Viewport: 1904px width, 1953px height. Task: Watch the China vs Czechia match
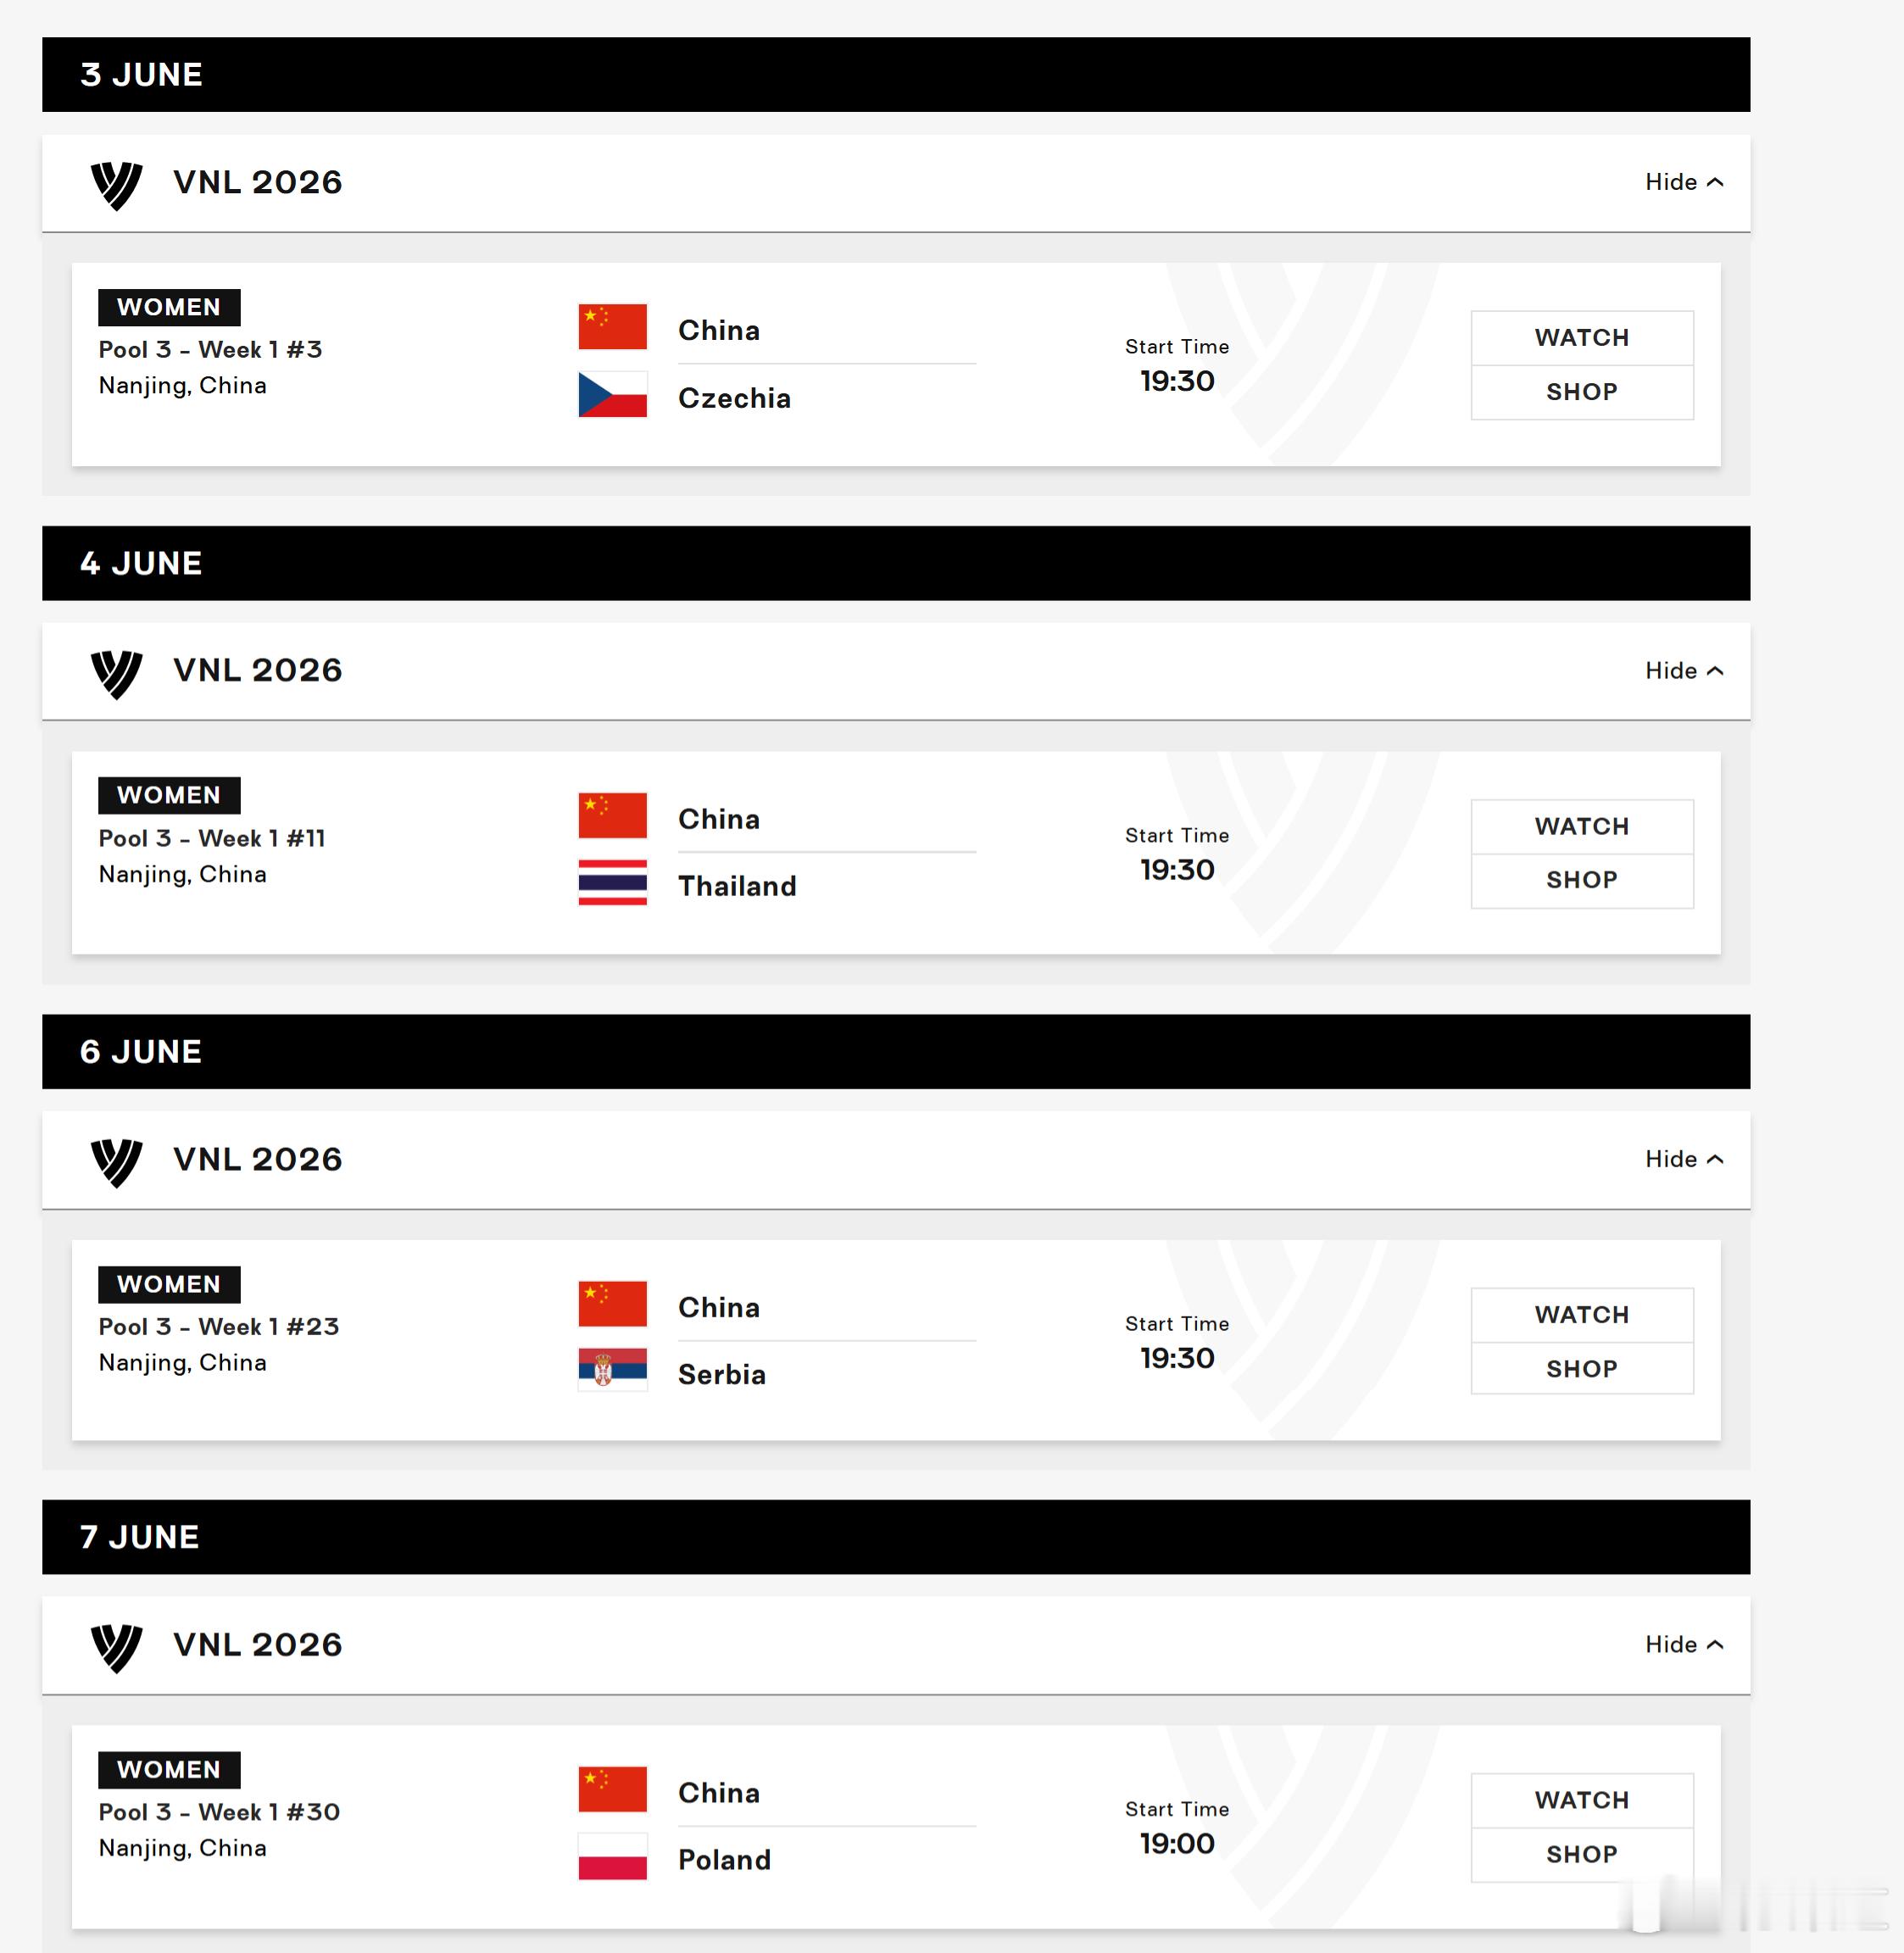coord(1582,338)
